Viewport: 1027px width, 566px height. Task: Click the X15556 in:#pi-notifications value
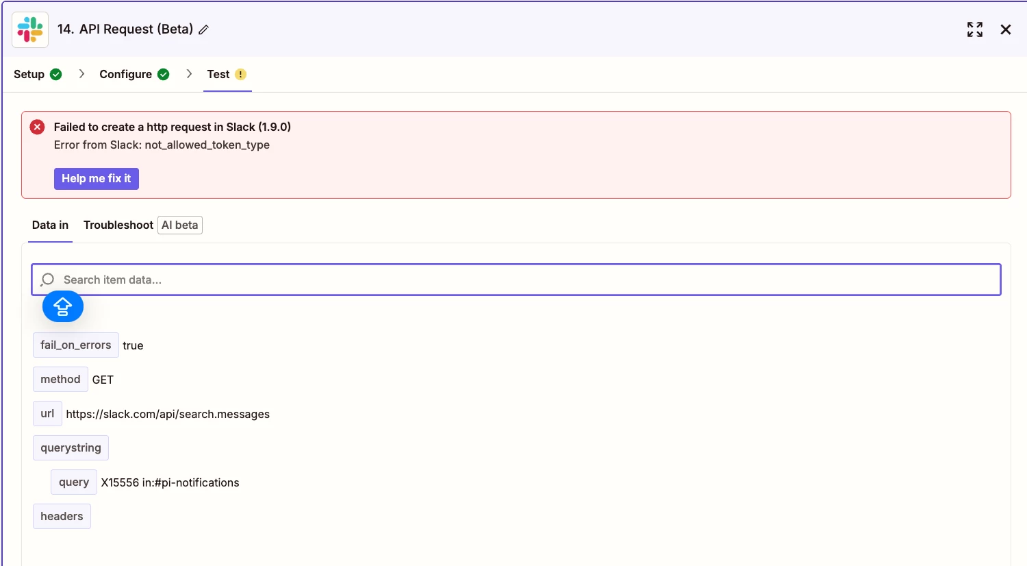click(170, 482)
